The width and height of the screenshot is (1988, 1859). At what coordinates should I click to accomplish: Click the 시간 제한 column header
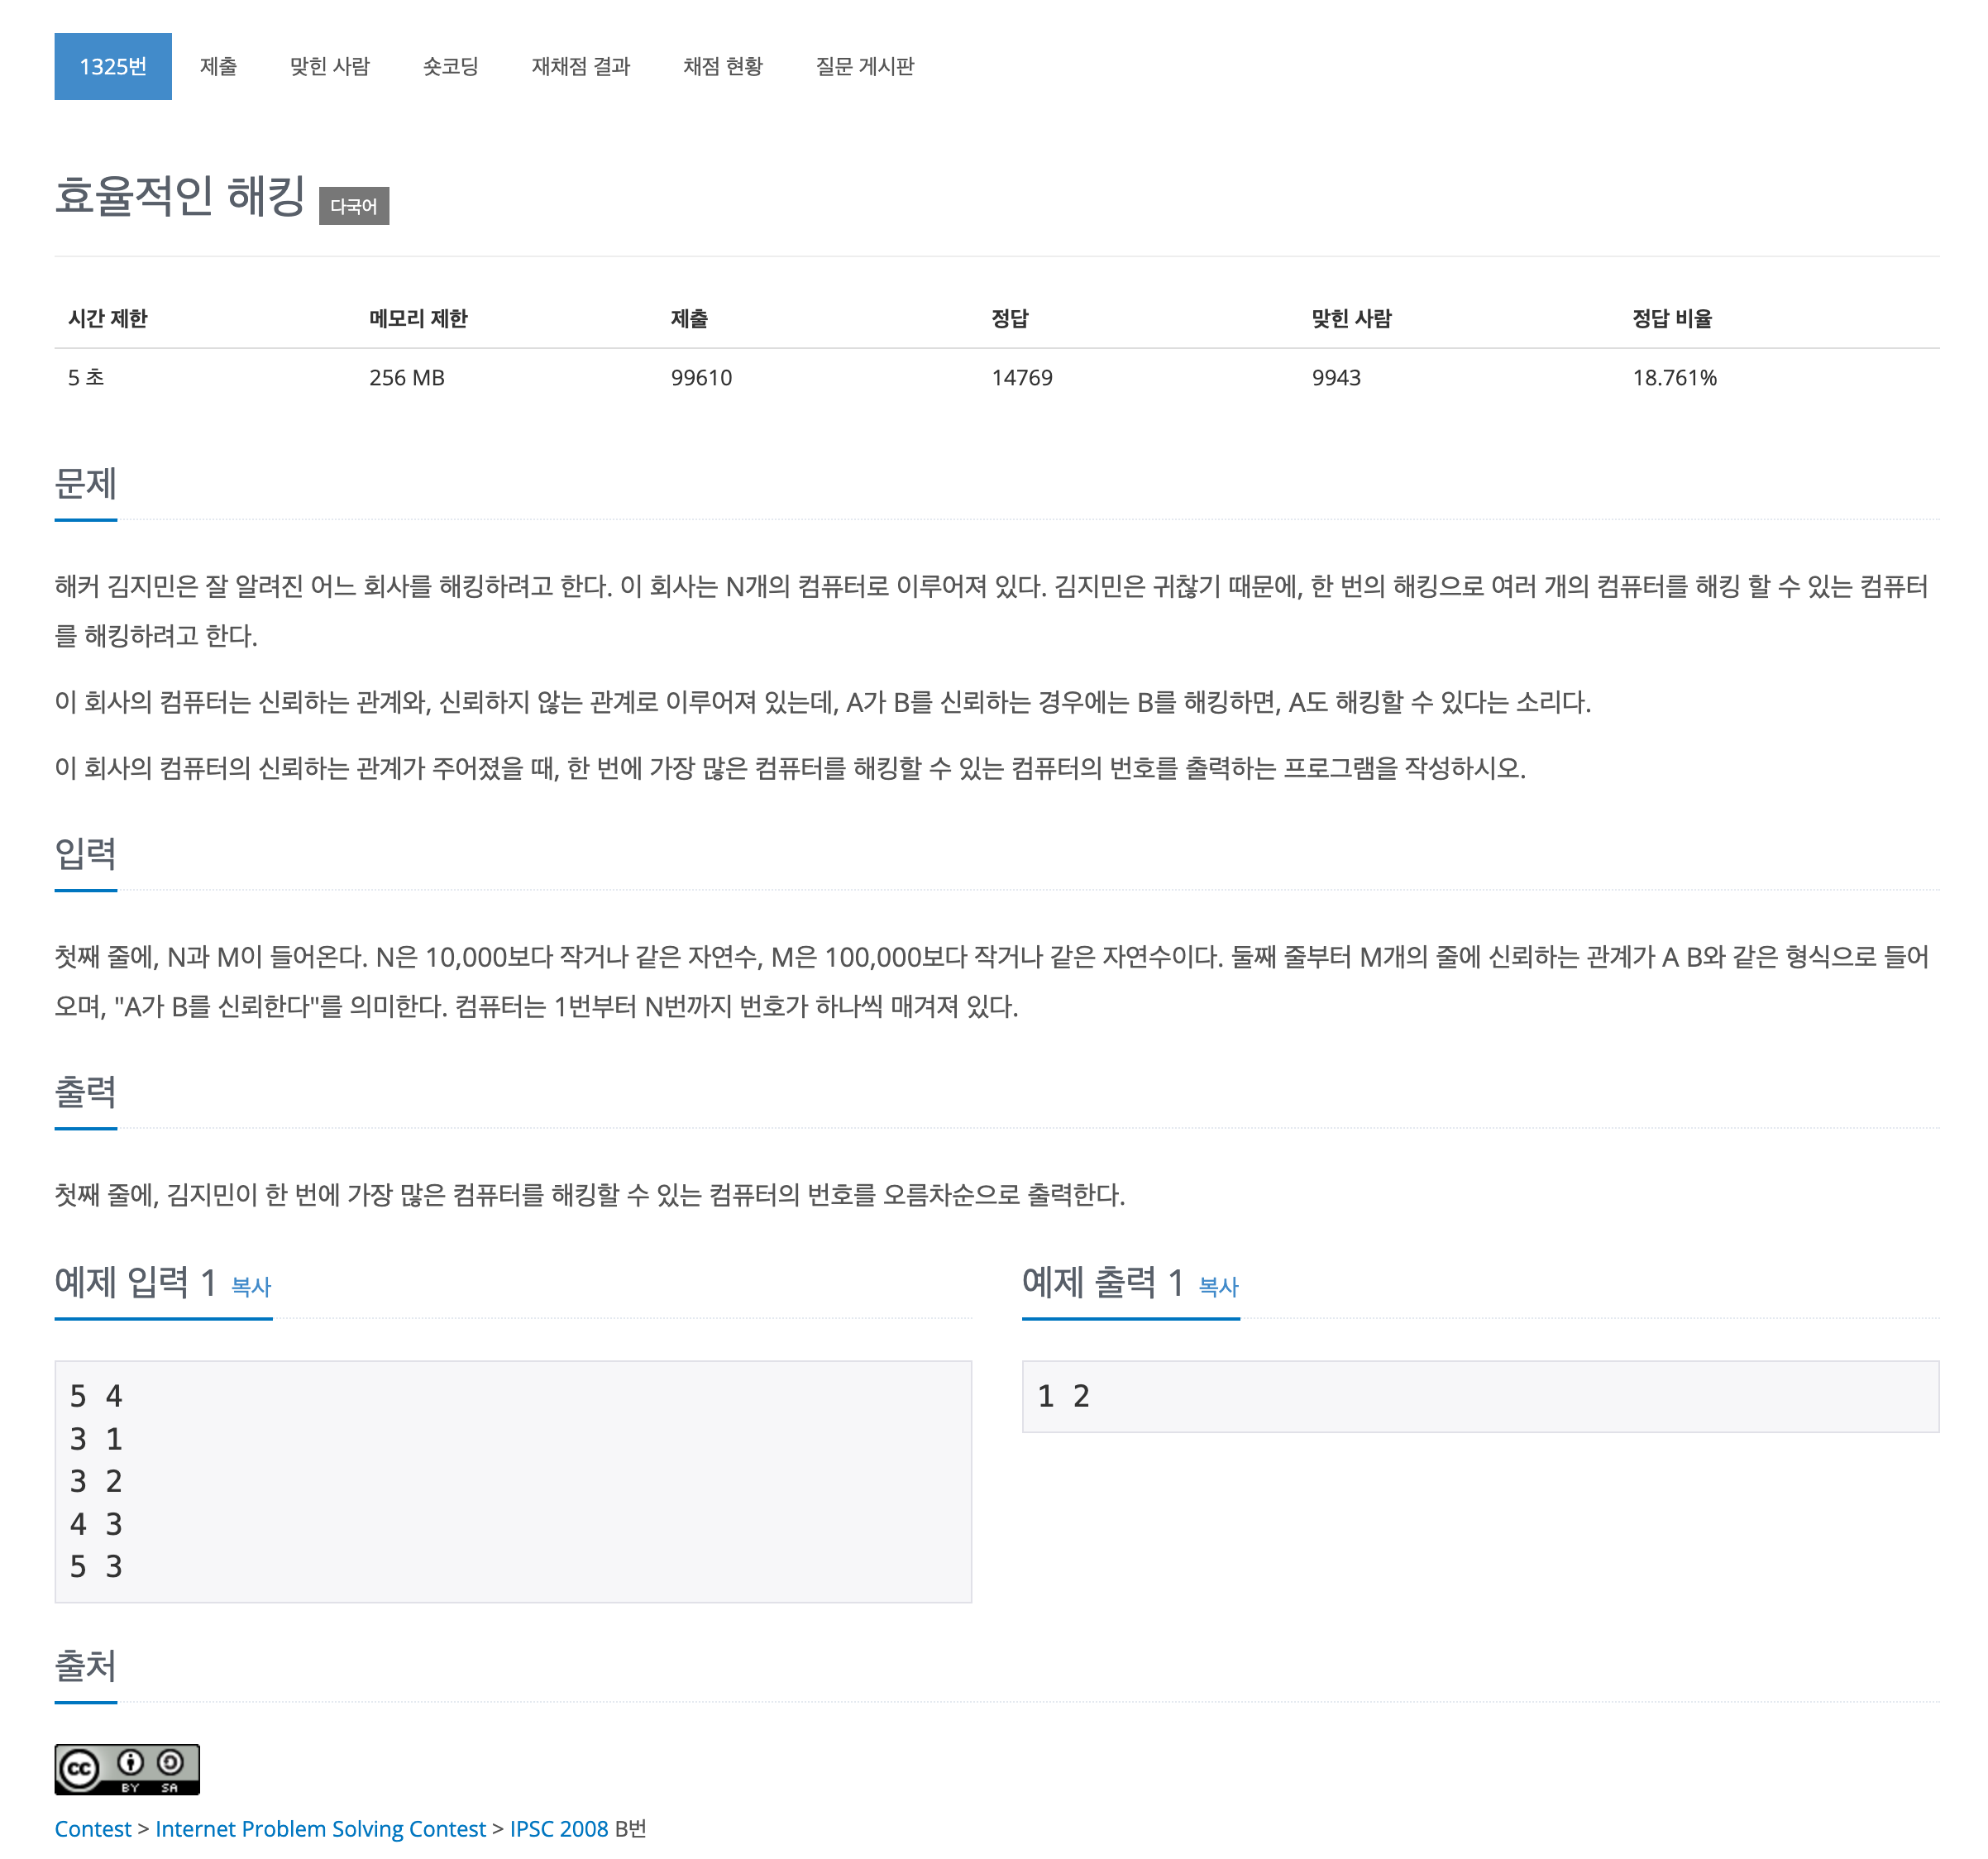point(108,318)
